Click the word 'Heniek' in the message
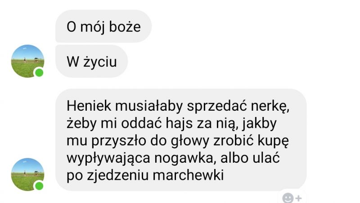 tap(89, 106)
